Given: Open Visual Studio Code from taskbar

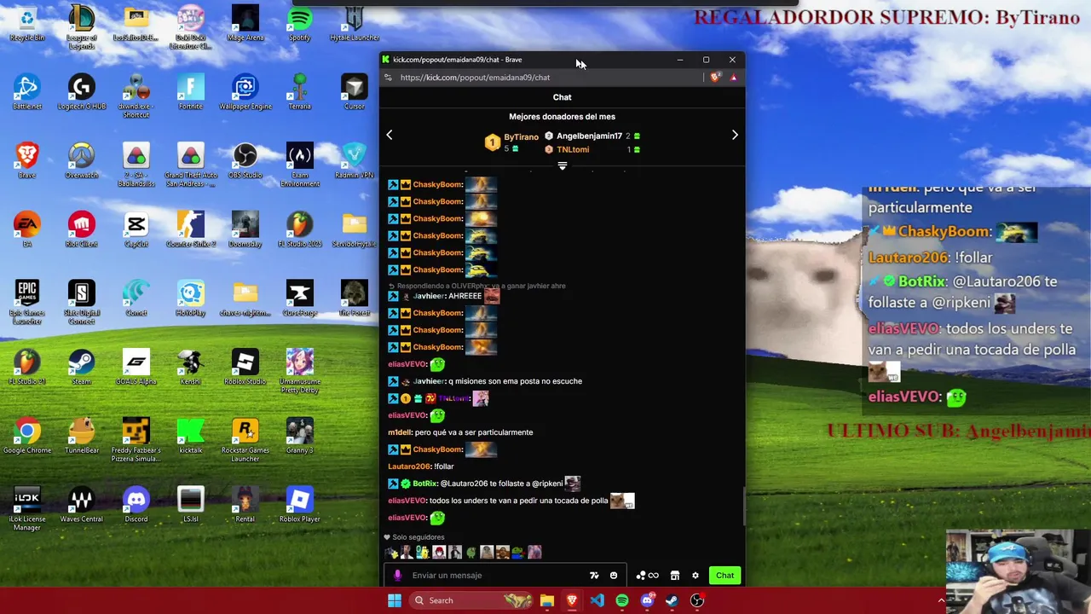Looking at the screenshot, I should click(x=597, y=600).
